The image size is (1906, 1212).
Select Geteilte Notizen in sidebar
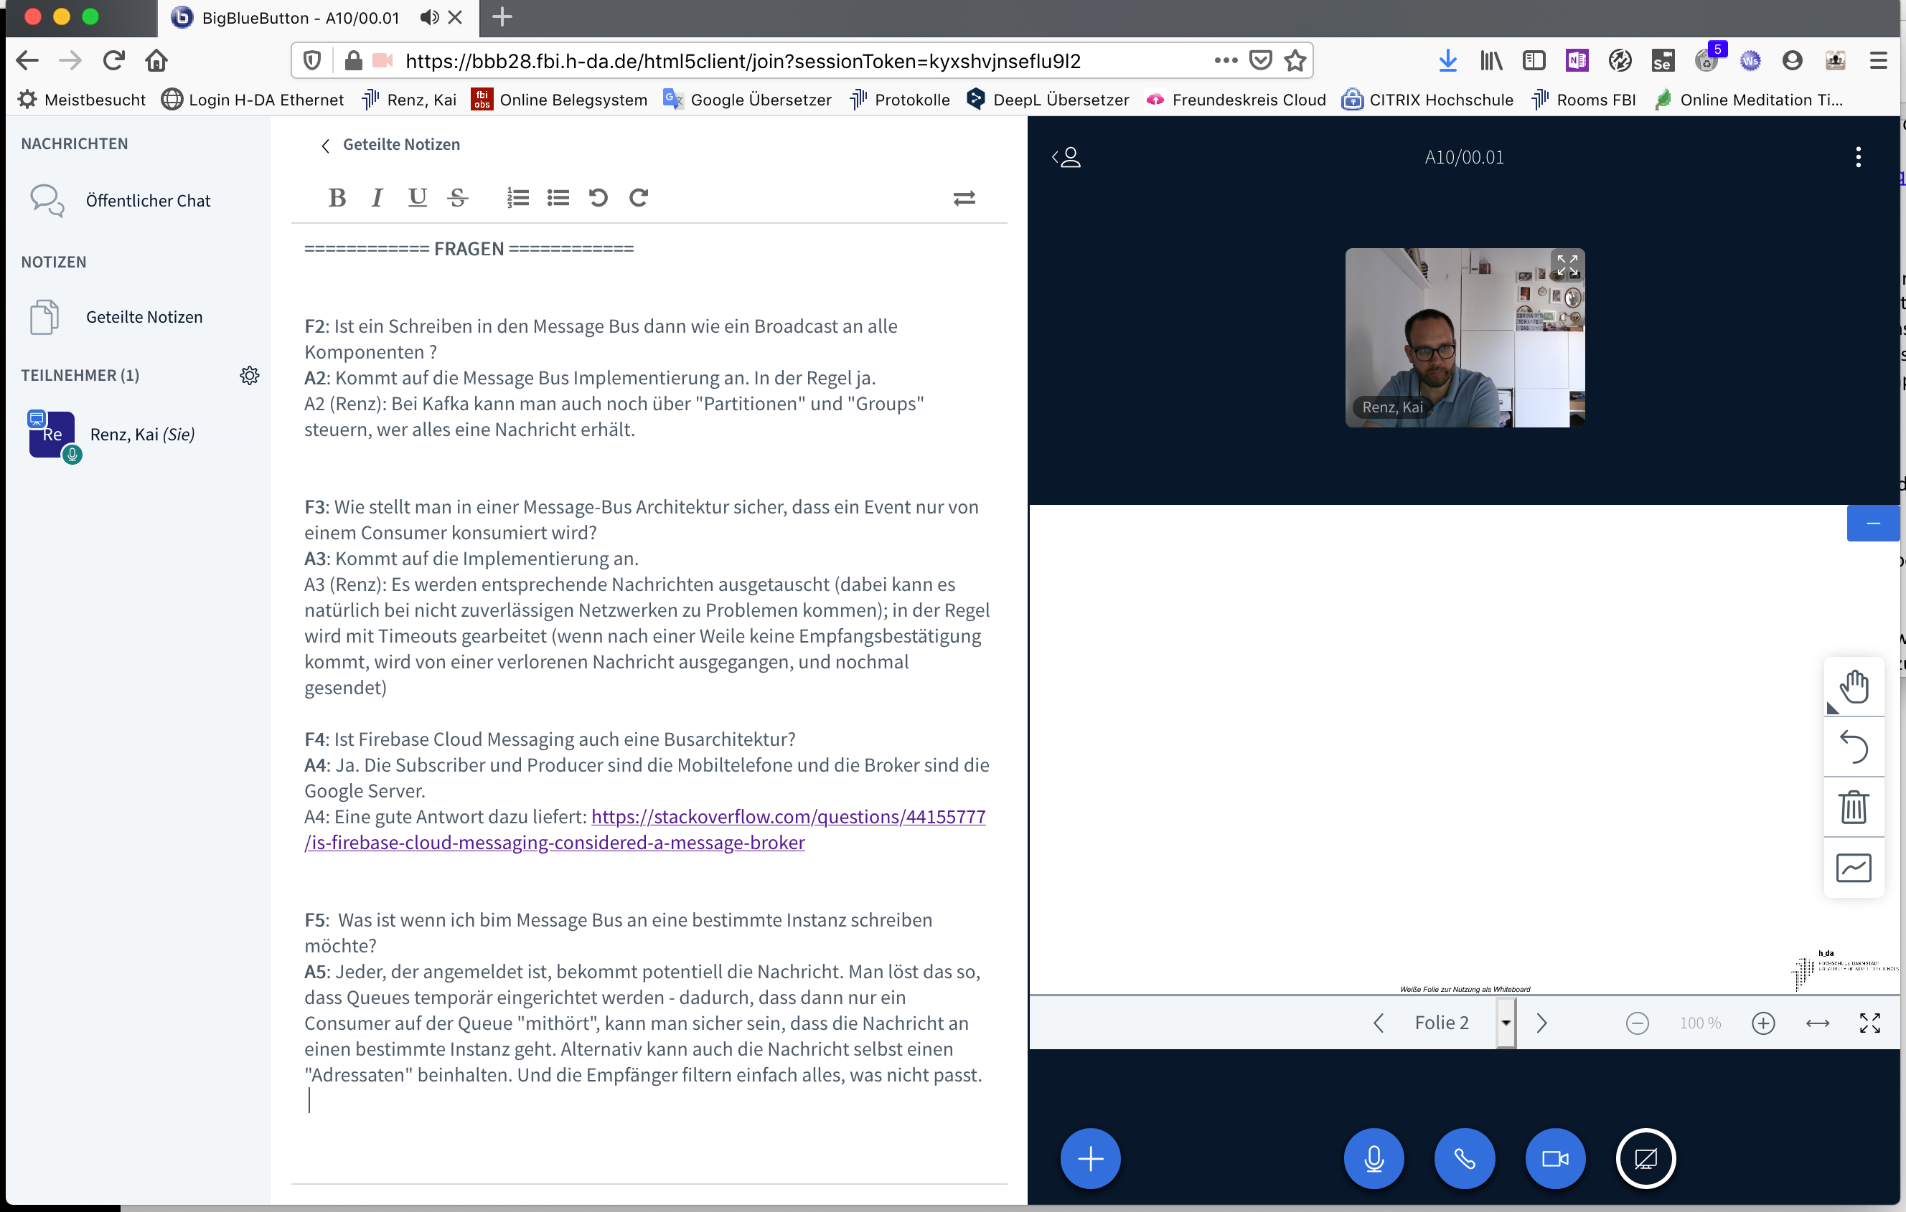(144, 316)
